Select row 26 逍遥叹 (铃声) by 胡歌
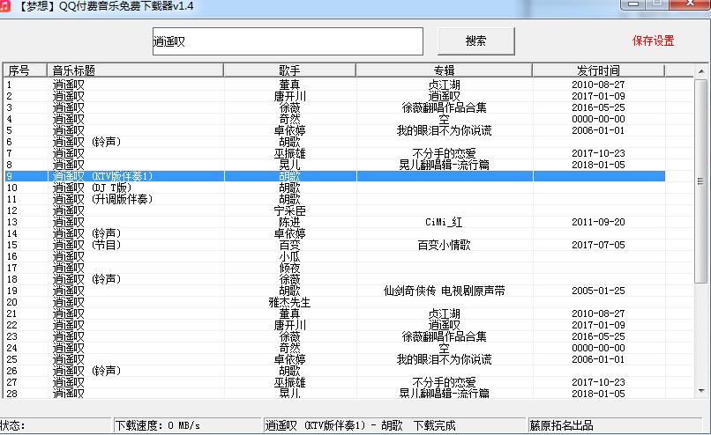Screen dimensions: 711x435 334,371
